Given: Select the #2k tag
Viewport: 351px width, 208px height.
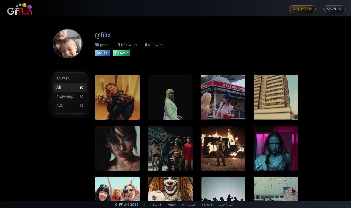Looking at the screenshot, I should click(x=70, y=105).
